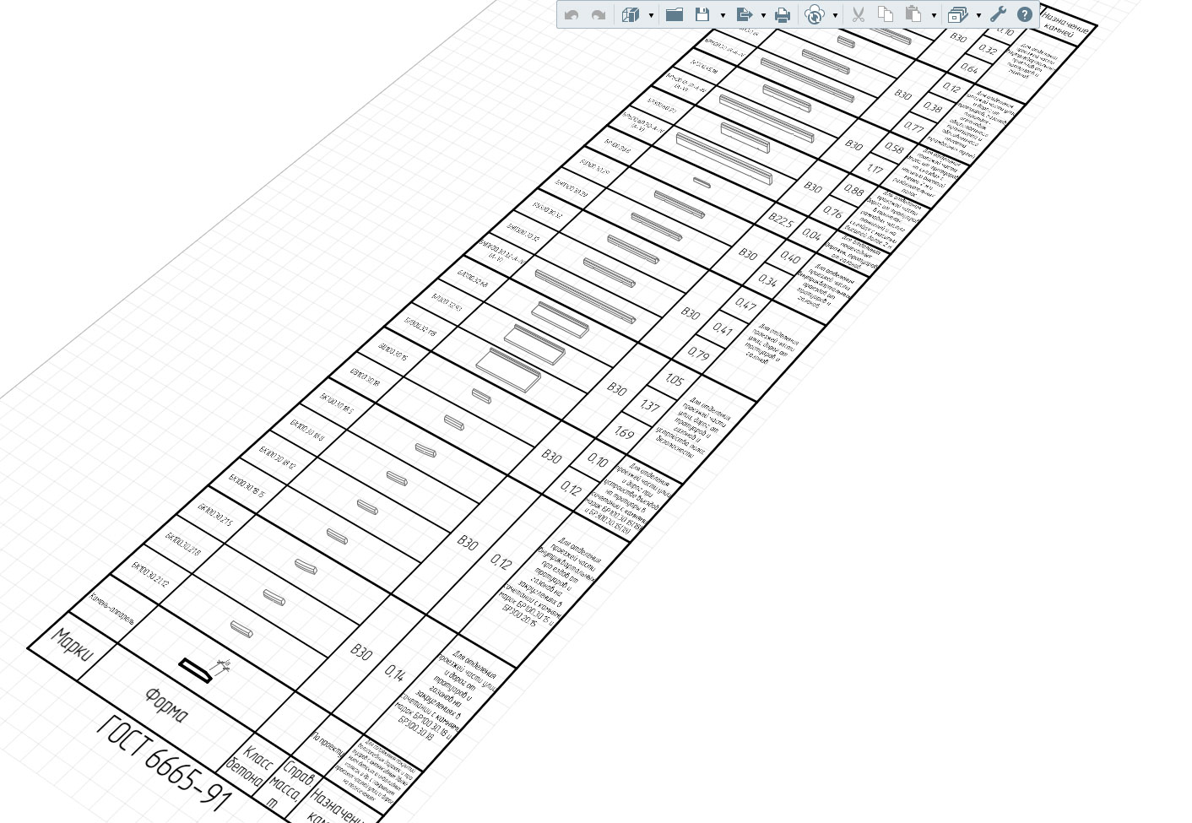Click the 'Форма' header cell
This screenshot has height=823, width=1192.
click(166, 705)
